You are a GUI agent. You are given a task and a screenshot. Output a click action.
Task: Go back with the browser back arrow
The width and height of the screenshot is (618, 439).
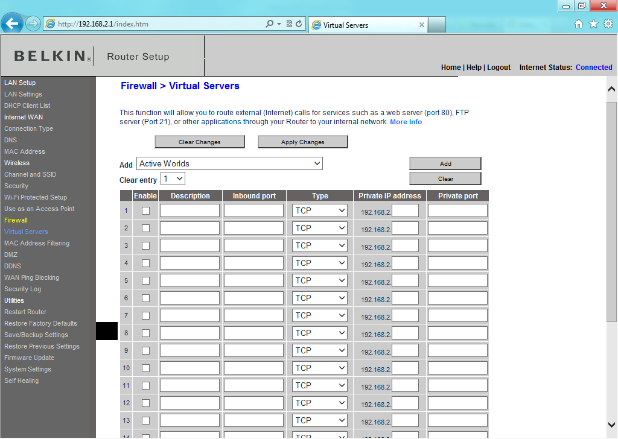pos(12,24)
